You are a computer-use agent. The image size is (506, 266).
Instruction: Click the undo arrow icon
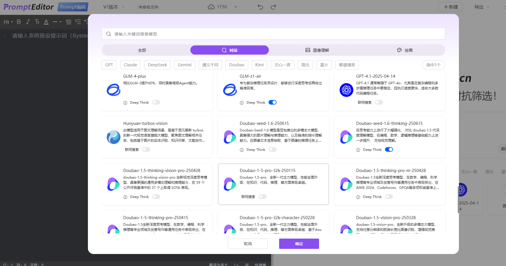(260, 7)
